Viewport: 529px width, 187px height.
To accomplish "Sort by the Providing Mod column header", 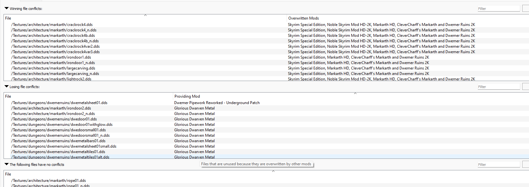I will [351, 96].
